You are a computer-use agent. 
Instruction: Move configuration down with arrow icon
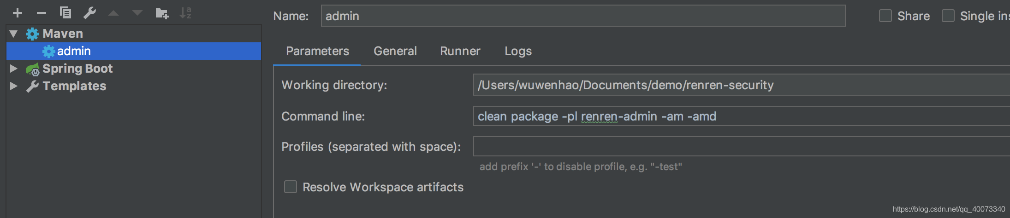[137, 13]
